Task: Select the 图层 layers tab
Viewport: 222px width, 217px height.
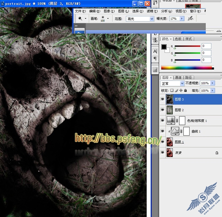Action: [165, 77]
